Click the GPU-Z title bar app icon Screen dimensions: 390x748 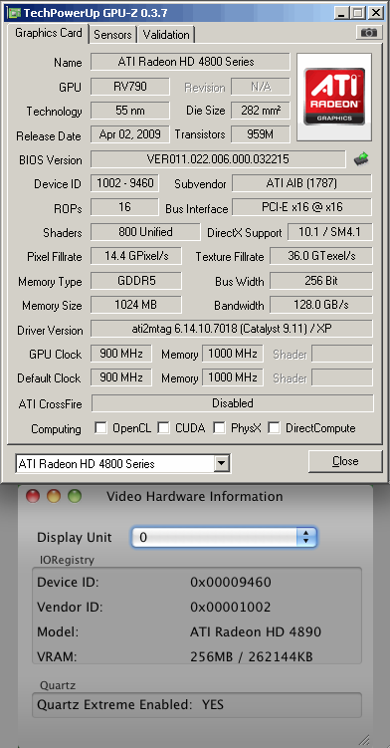[14, 13]
